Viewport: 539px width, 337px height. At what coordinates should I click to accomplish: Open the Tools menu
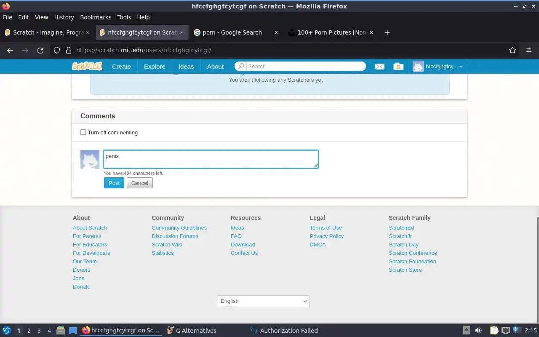click(x=124, y=17)
